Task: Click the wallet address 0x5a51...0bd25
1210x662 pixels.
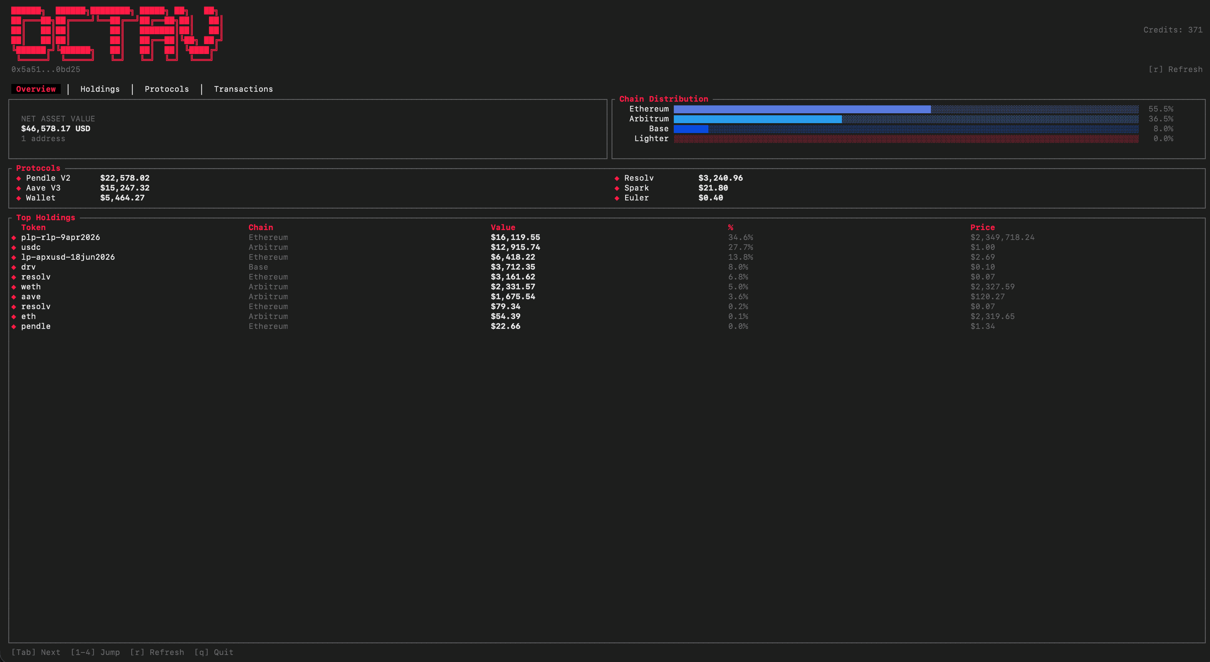Action: pyautogui.click(x=46, y=69)
